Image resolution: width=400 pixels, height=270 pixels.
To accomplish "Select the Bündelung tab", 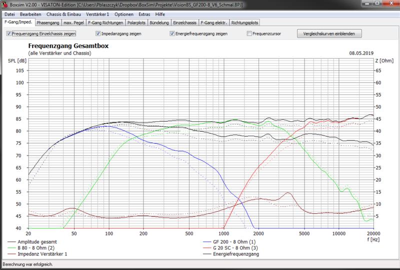I will tap(159, 22).
